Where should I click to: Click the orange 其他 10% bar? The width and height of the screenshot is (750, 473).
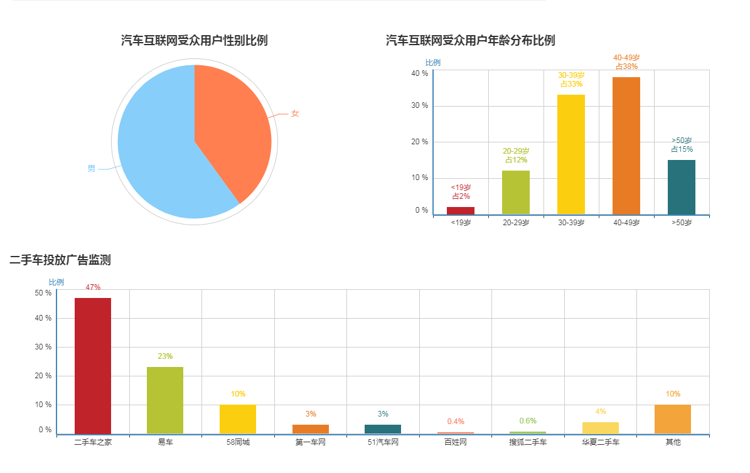click(x=673, y=419)
